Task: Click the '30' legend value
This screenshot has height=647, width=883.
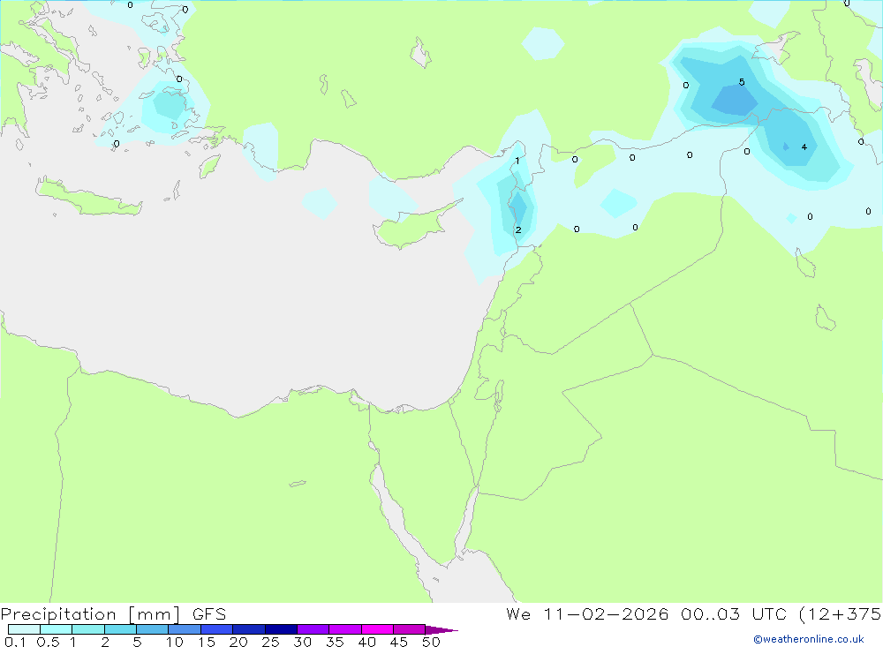Action: click(303, 642)
